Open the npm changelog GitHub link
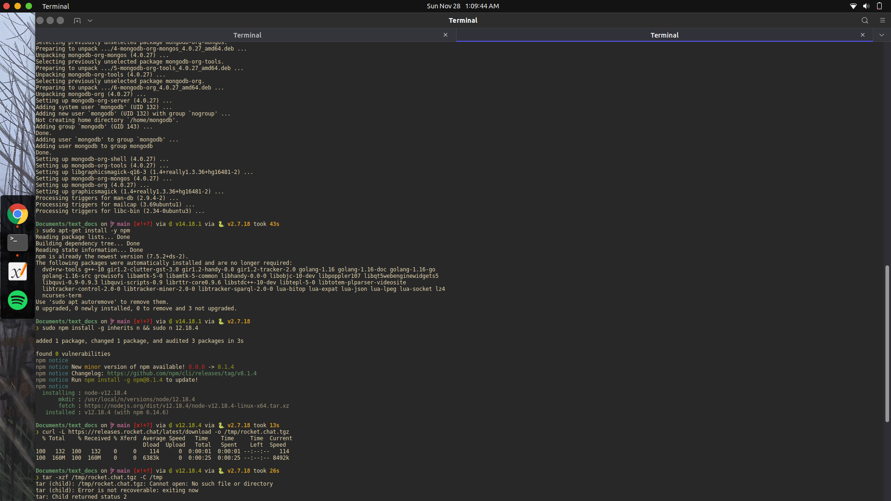 [181, 373]
